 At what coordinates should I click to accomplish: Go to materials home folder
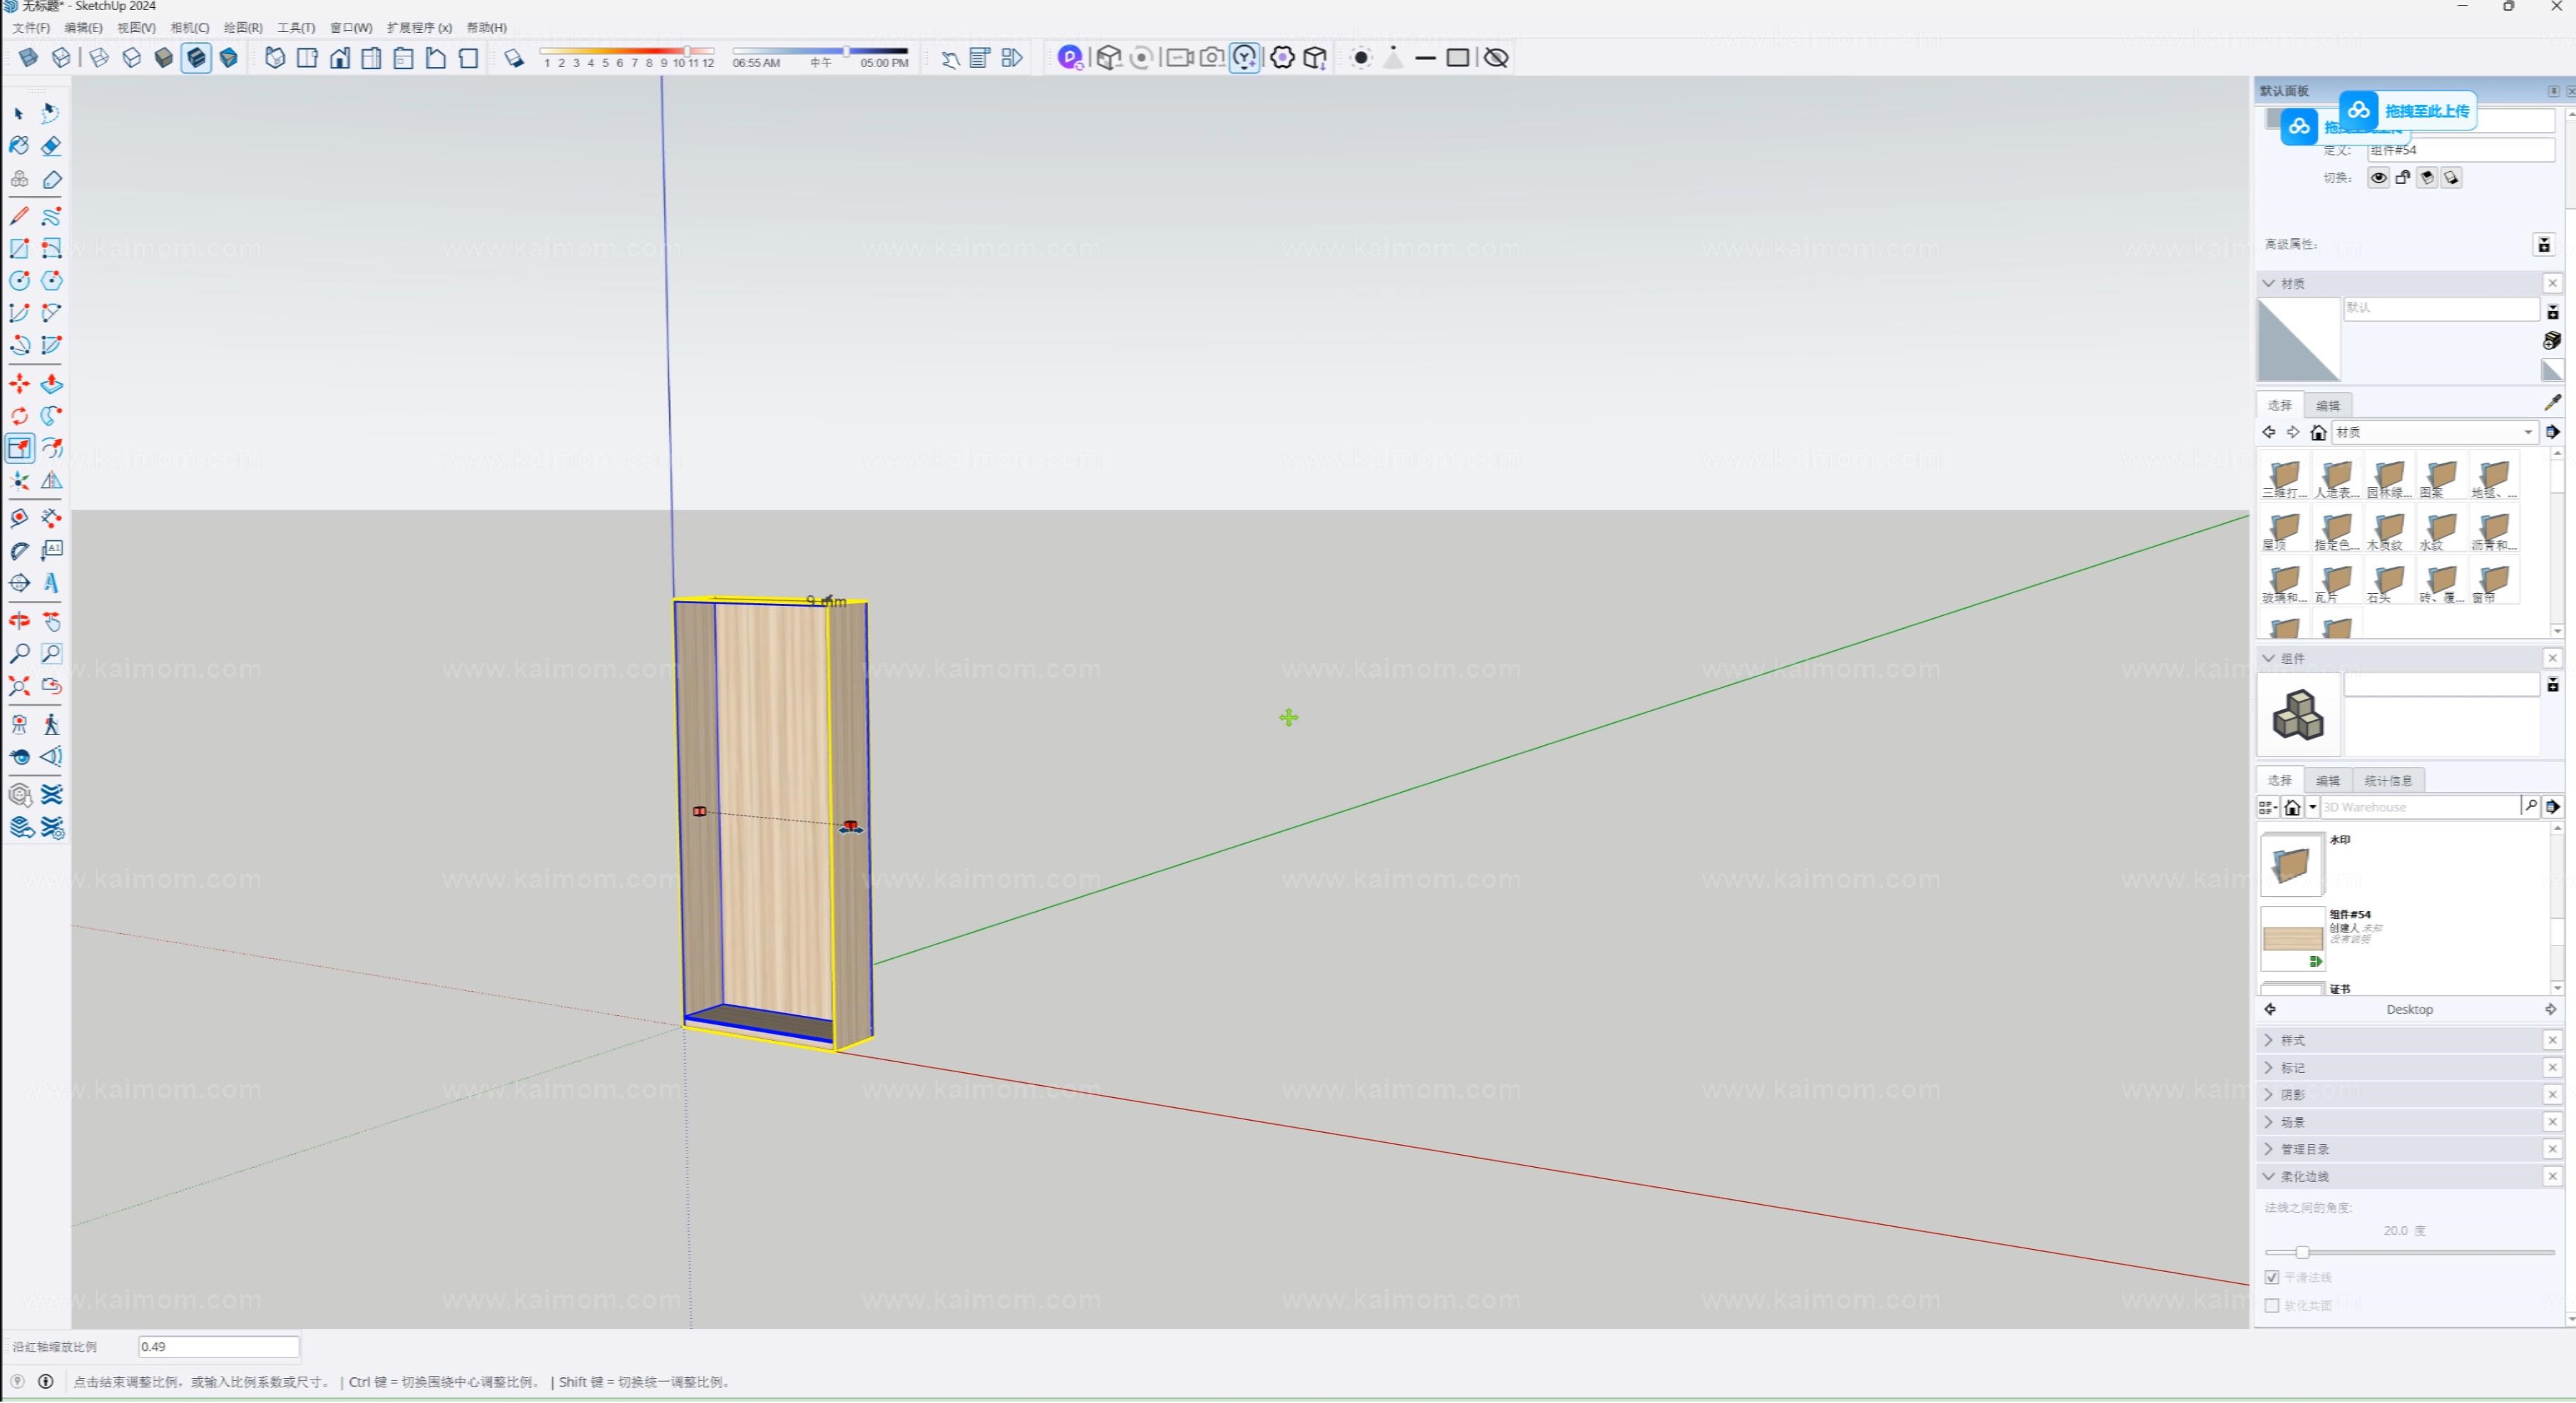point(2318,433)
